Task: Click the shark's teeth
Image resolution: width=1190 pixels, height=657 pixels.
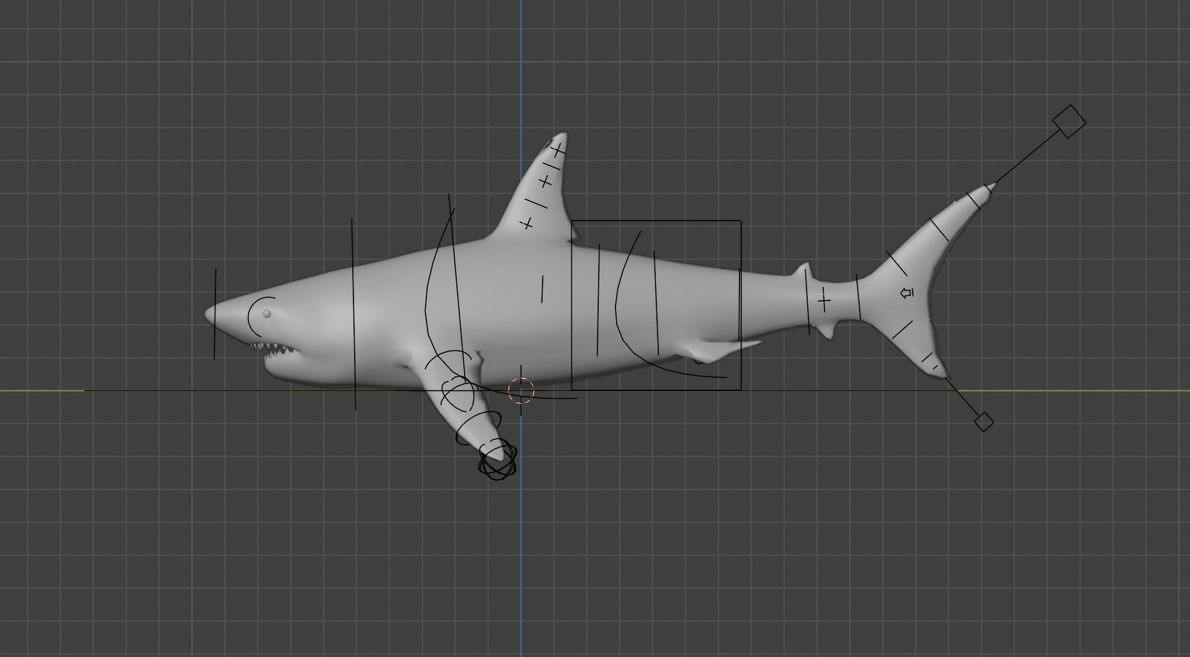Action: click(274, 350)
